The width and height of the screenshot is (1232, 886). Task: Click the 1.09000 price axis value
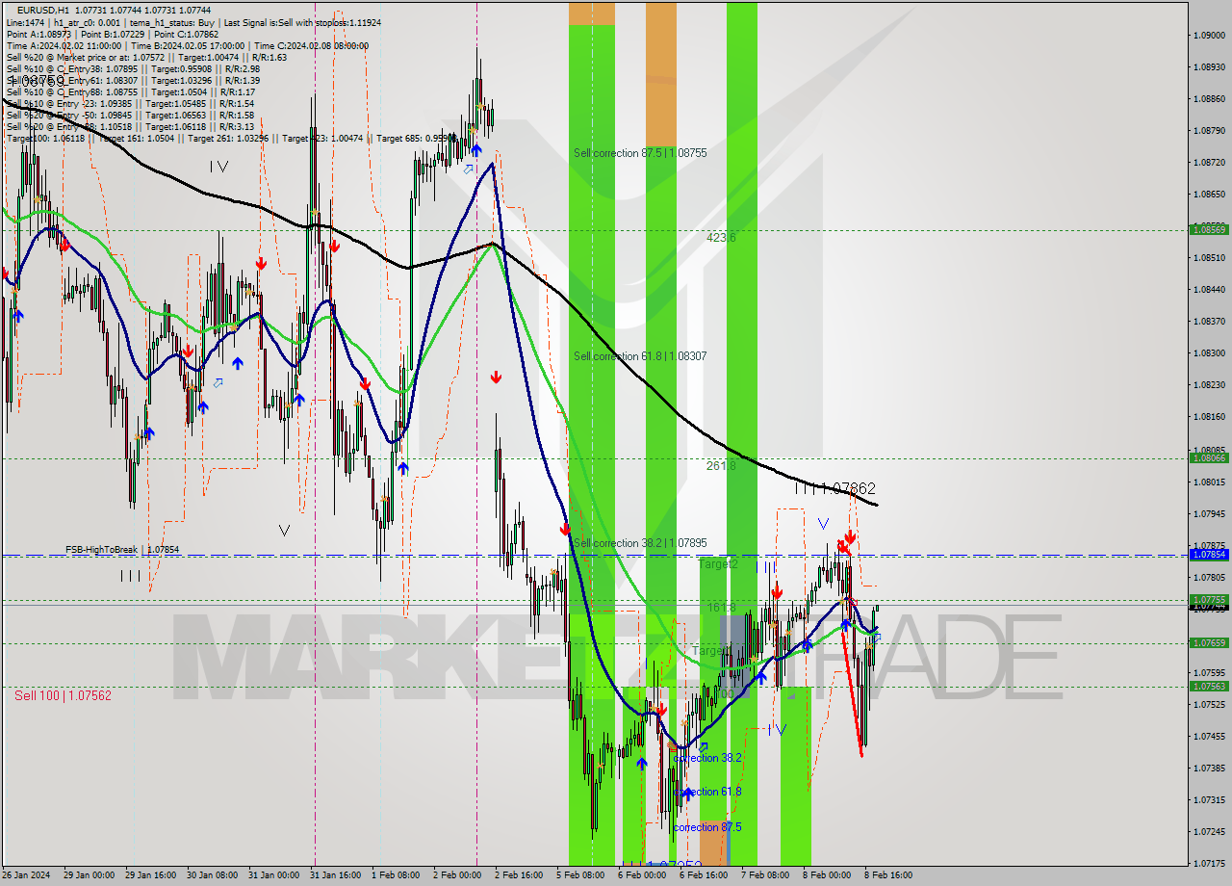[1209, 36]
